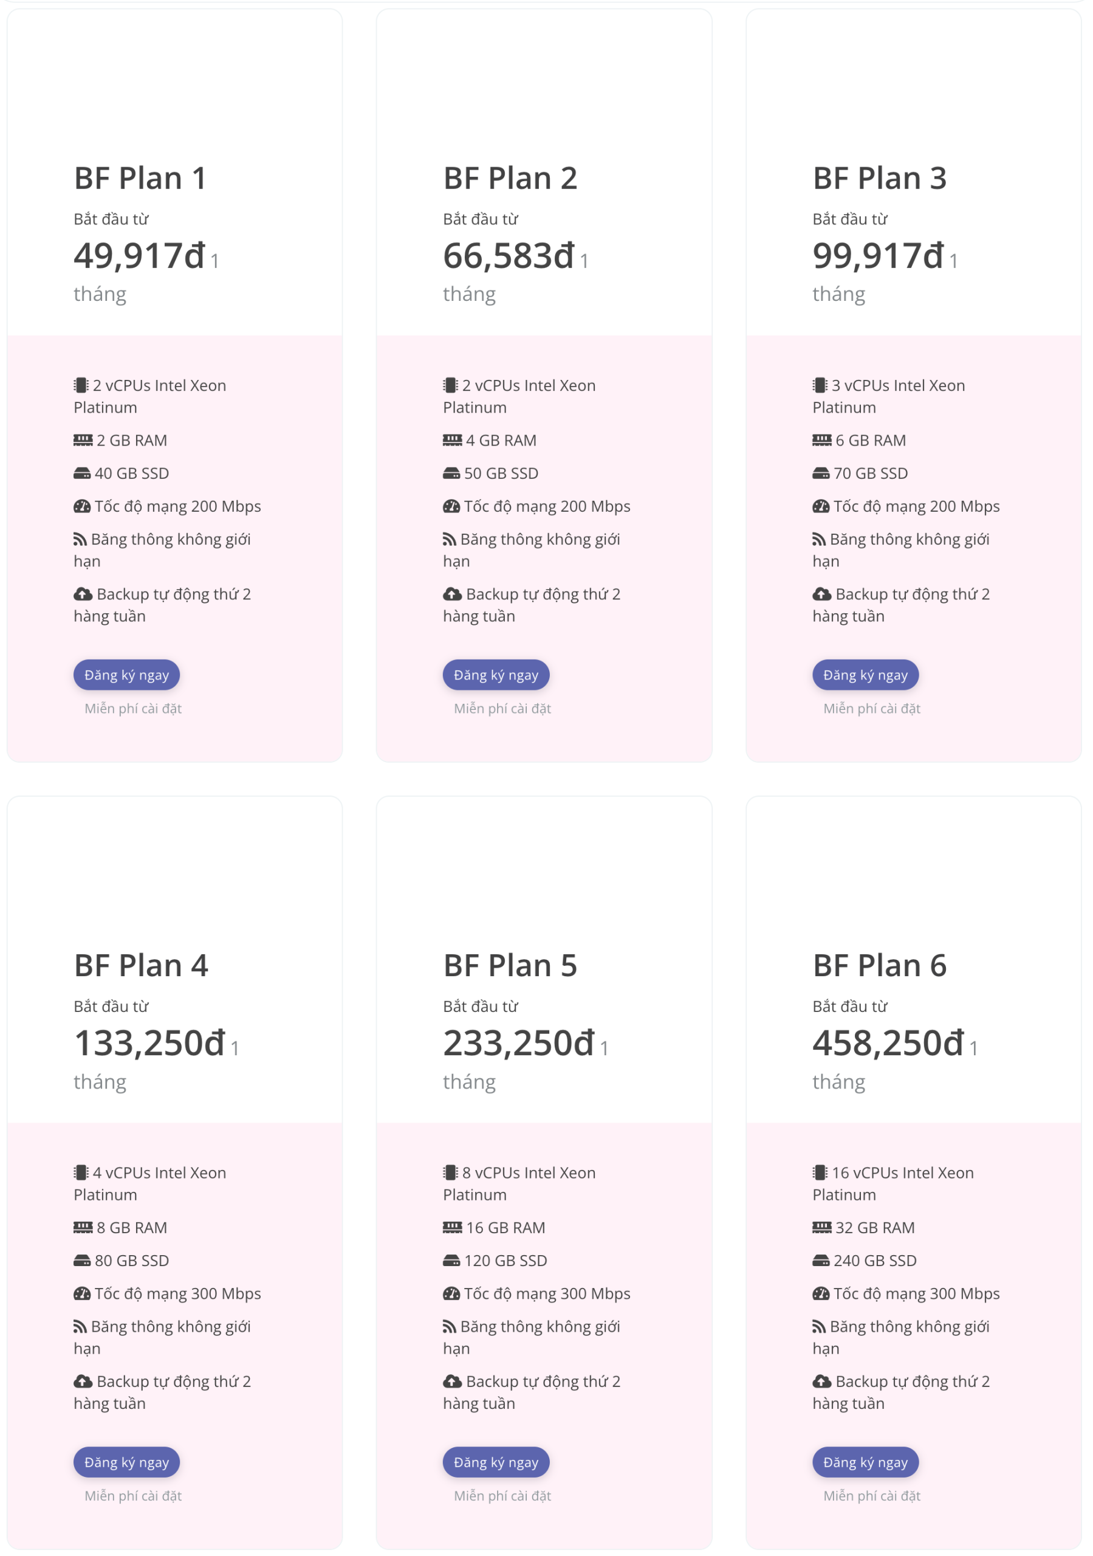Image resolution: width=1093 pixels, height=1556 pixels.
Task: Hit the Đăng ký ngay button for BF Plan 5
Action: point(497,1464)
